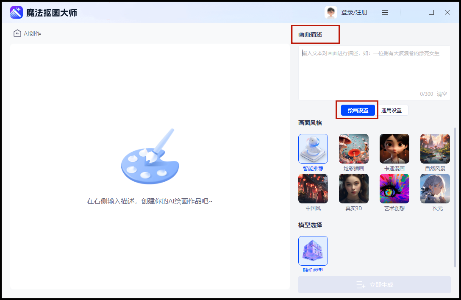Viewport: 461px width, 300px height.
Task: Select the 二次元 style
Action: (435, 189)
